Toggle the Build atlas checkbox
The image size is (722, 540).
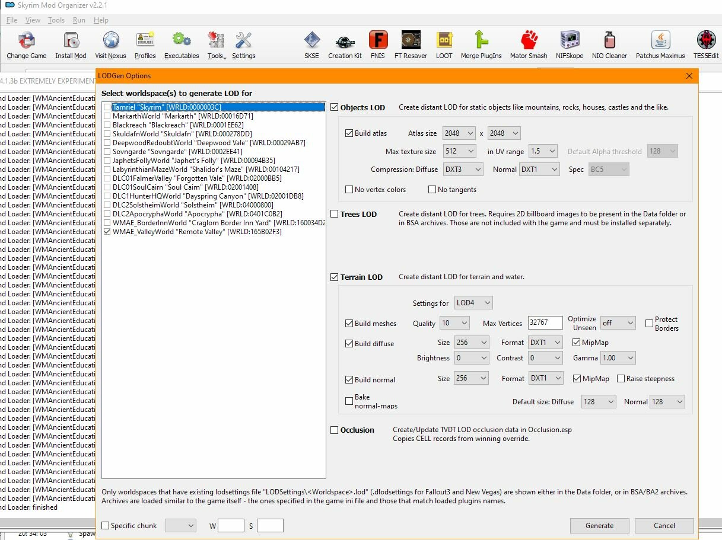point(349,133)
